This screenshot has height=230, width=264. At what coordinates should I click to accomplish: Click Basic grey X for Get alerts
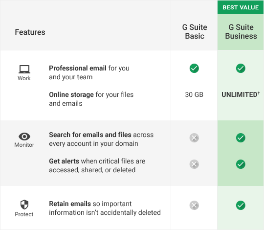[194, 164]
